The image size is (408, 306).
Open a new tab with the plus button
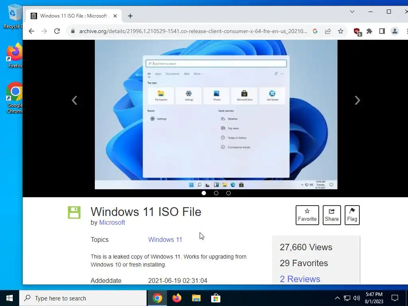click(130, 16)
